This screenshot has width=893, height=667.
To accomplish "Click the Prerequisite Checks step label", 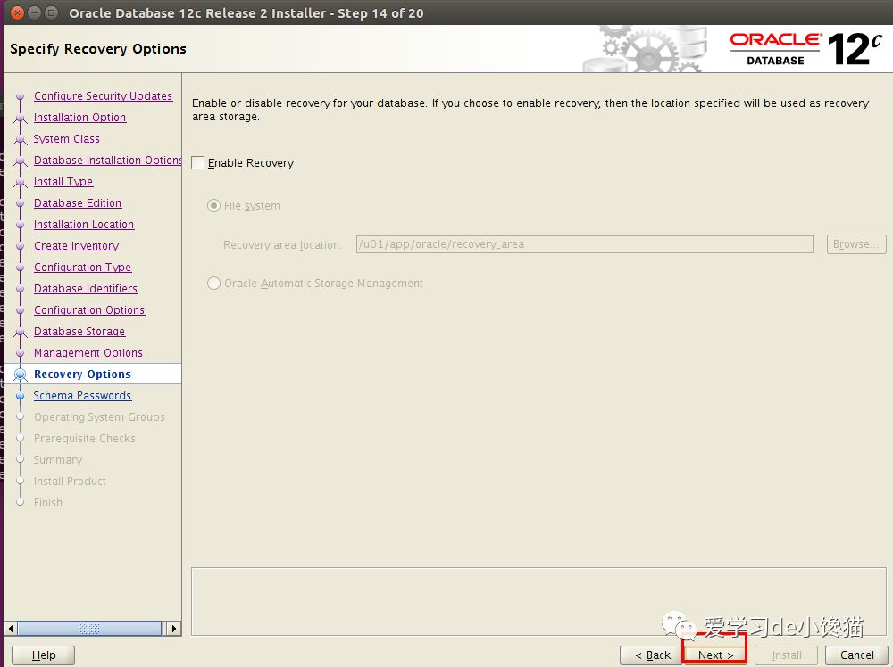I will [84, 439].
